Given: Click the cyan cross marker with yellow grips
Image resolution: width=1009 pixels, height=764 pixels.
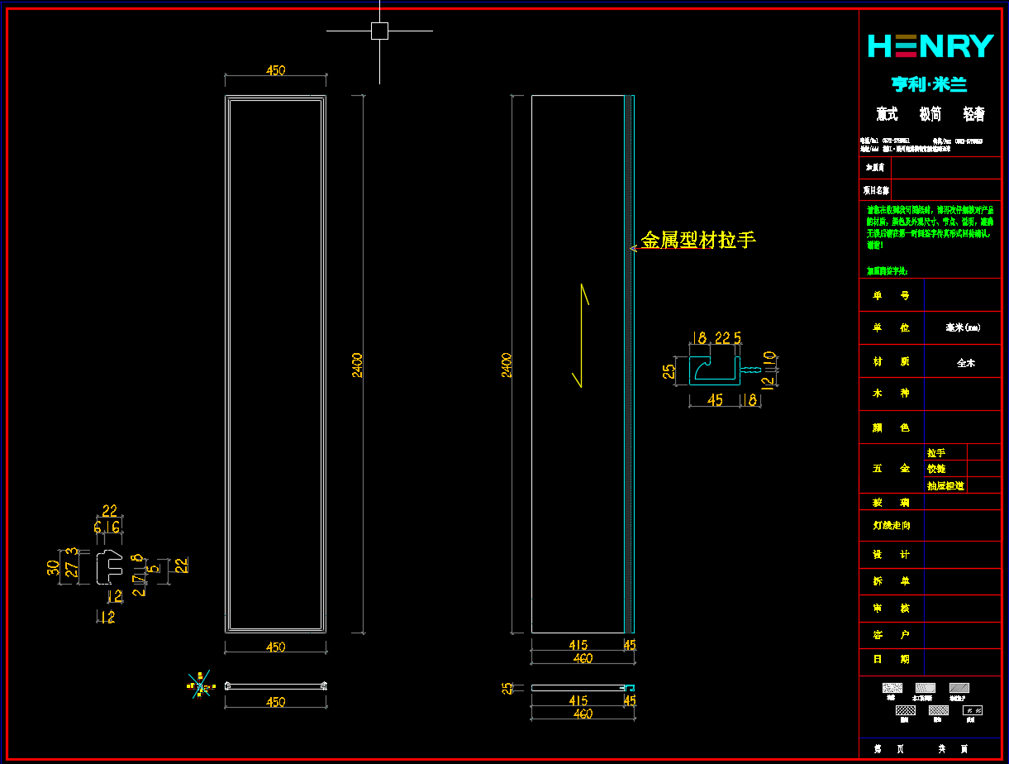Looking at the screenshot, I should (x=201, y=685).
